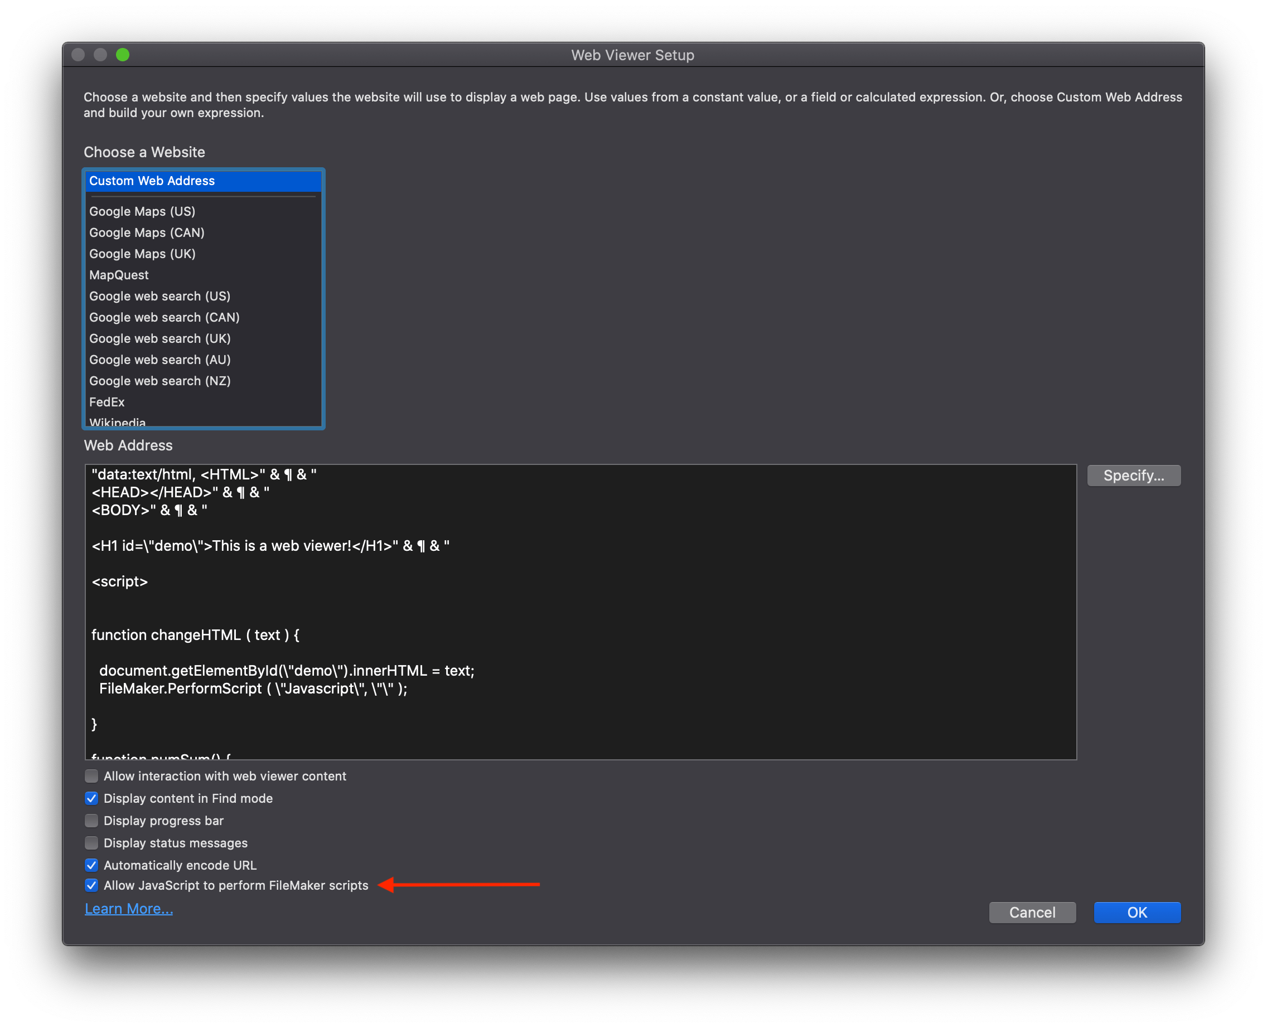Disable "Display content in Find mode"
The width and height of the screenshot is (1267, 1028).
pyautogui.click(x=92, y=798)
